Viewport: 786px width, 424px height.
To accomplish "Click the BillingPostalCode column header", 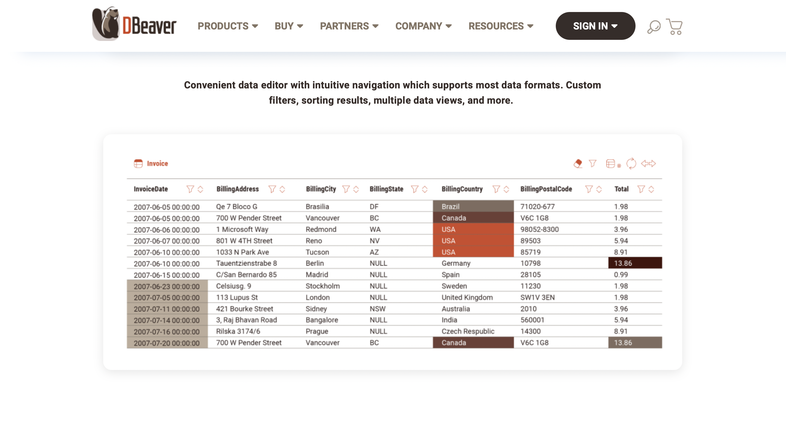I will 546,189.
